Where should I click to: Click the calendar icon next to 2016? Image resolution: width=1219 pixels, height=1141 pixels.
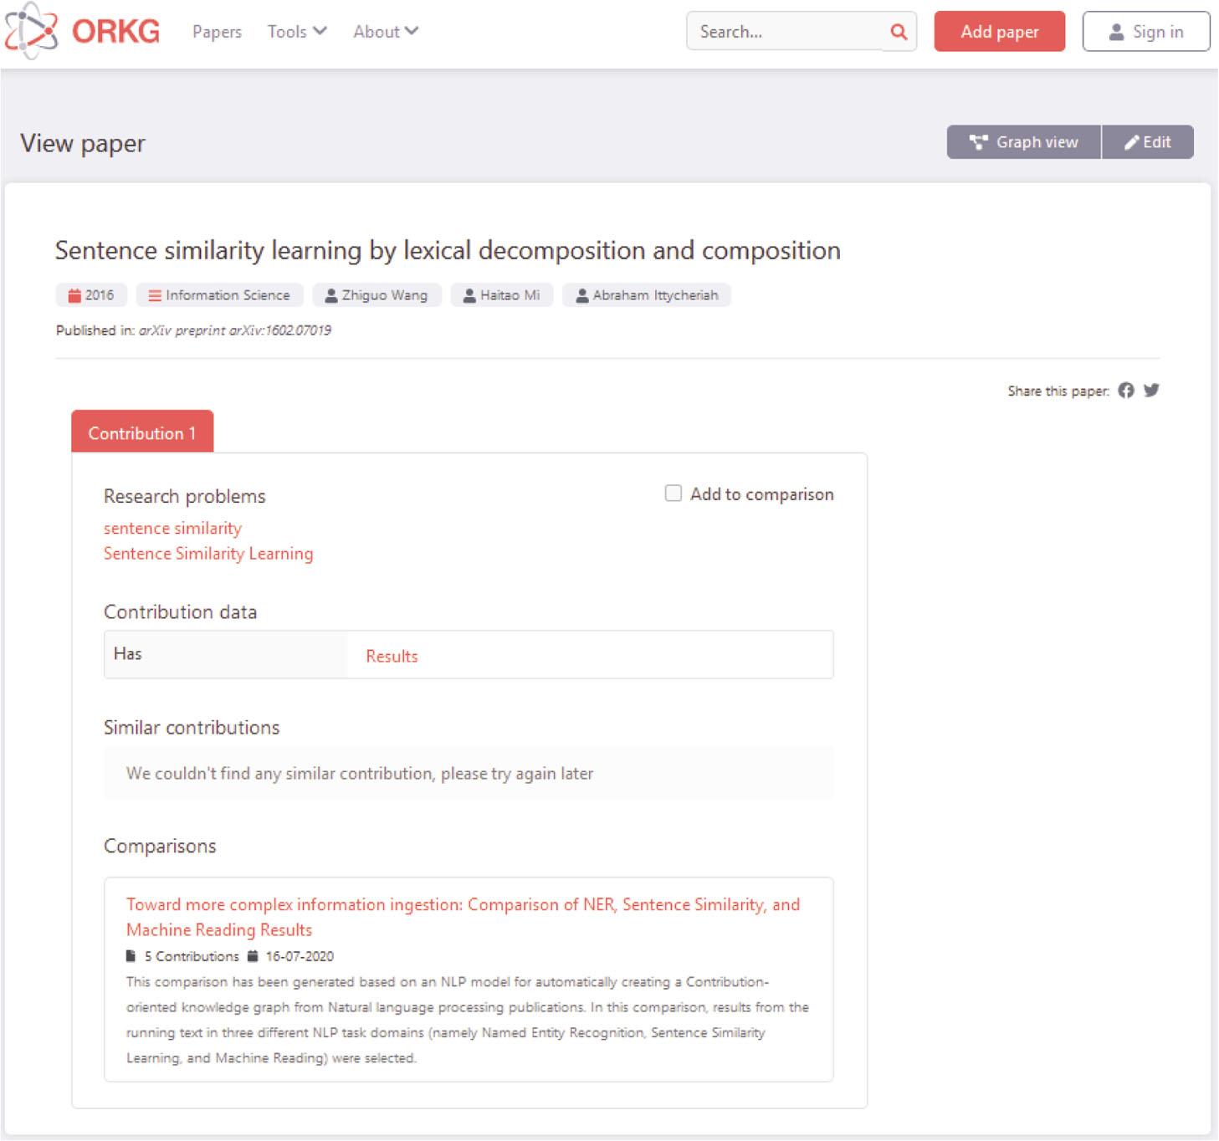click(x=74, y=295)
